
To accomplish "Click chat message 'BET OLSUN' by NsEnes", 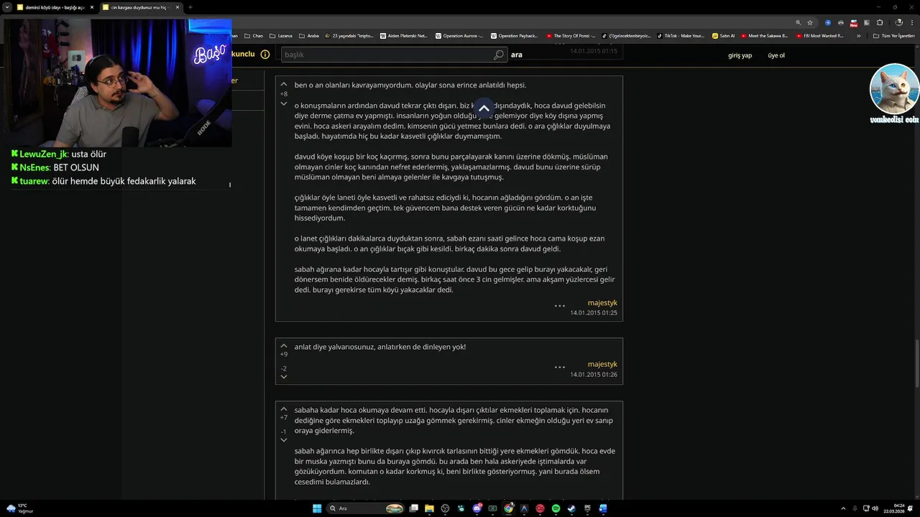I will [x=76, y=167].
